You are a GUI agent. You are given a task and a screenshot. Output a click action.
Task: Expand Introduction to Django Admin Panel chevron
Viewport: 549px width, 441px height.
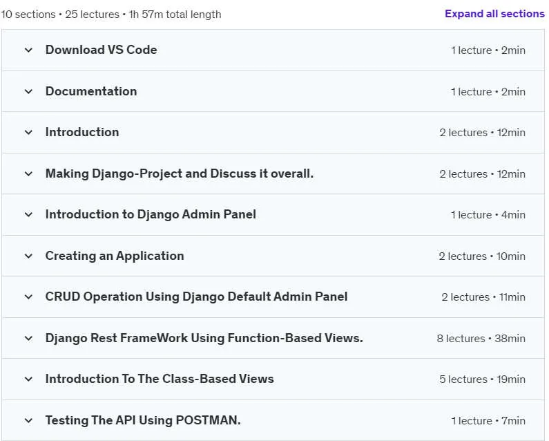(29, 214)
